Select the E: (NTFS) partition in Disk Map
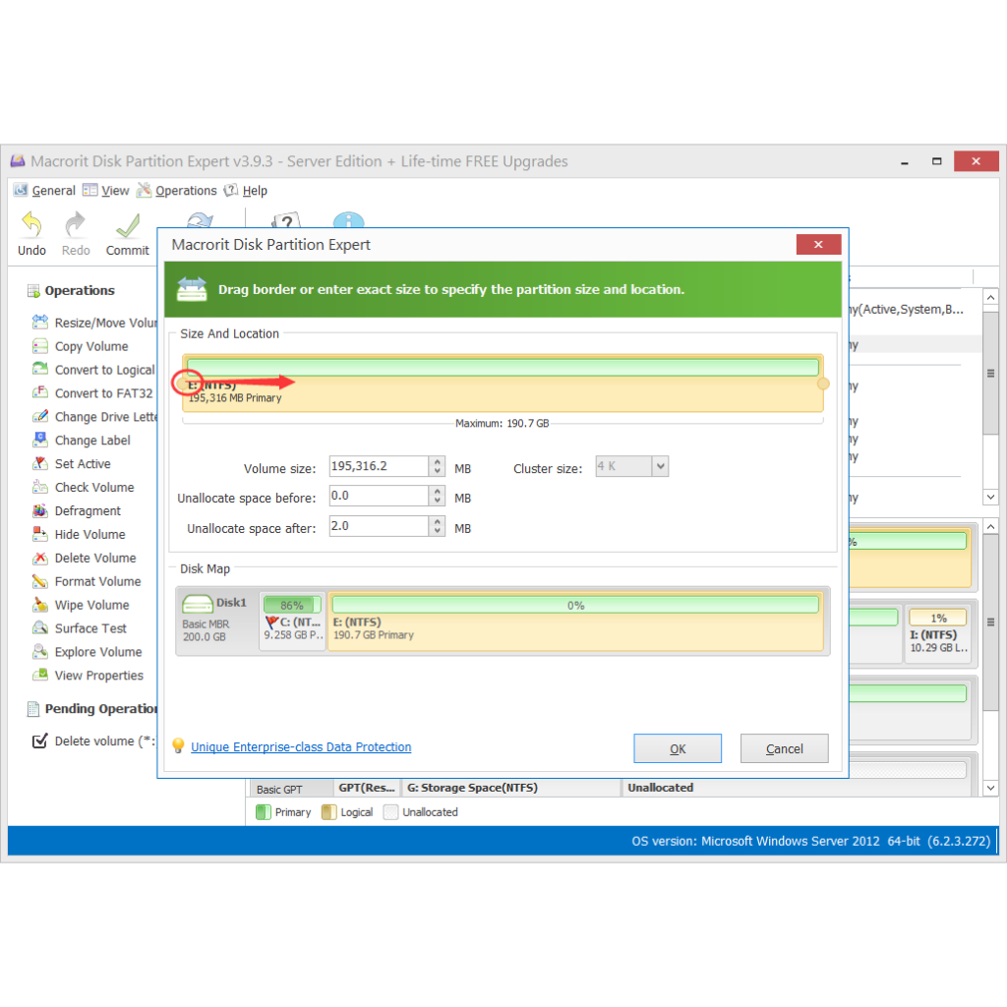This screenshot has height=1007, width=1007. [x=575, y=622]
